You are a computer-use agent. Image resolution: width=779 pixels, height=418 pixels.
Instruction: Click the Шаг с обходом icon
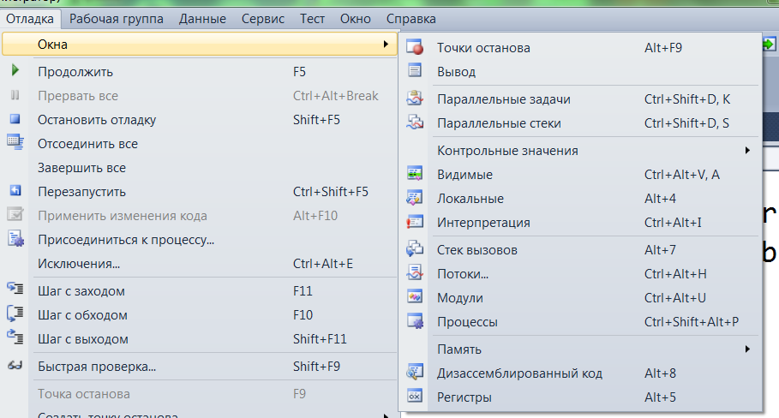[15, 313]
